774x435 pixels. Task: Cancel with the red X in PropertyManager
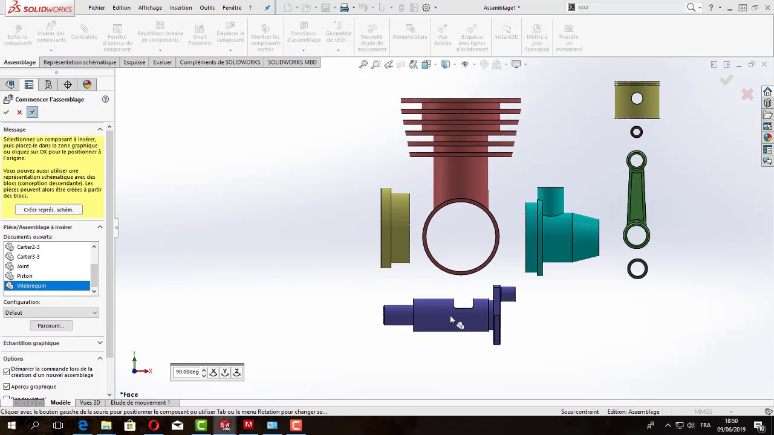[19, 112]
